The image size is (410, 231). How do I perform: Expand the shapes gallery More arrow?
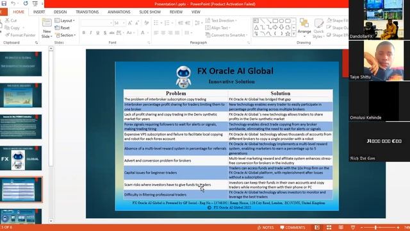(293, 34)
